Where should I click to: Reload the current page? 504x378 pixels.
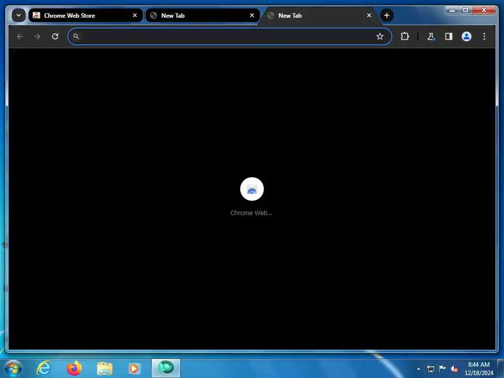[55, 36]
